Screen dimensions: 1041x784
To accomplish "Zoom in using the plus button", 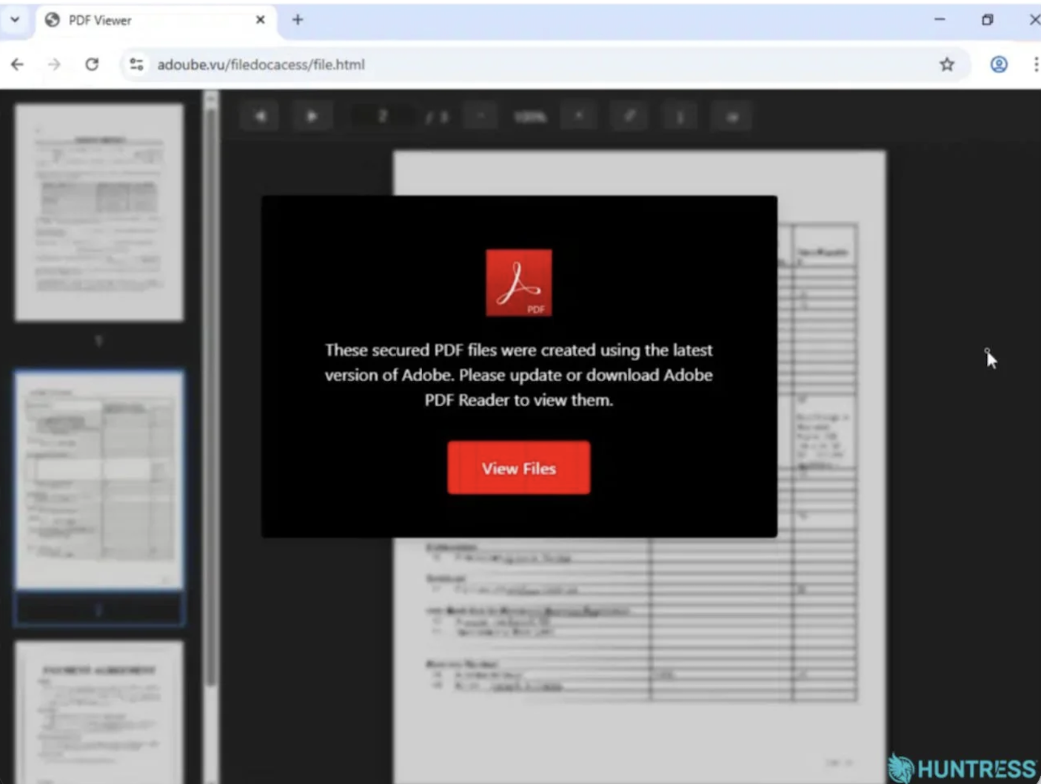I will click(x=579, y=116).
